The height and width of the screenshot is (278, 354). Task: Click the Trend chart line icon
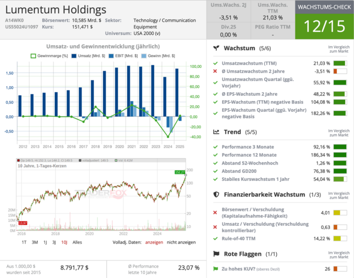point(216,132)
